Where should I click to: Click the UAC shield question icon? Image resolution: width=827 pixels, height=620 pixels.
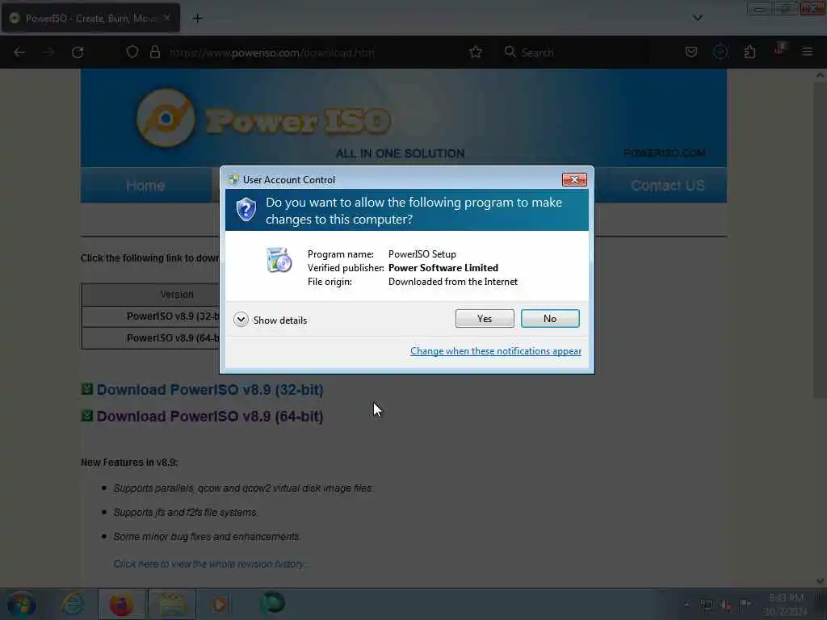point(246,210)
